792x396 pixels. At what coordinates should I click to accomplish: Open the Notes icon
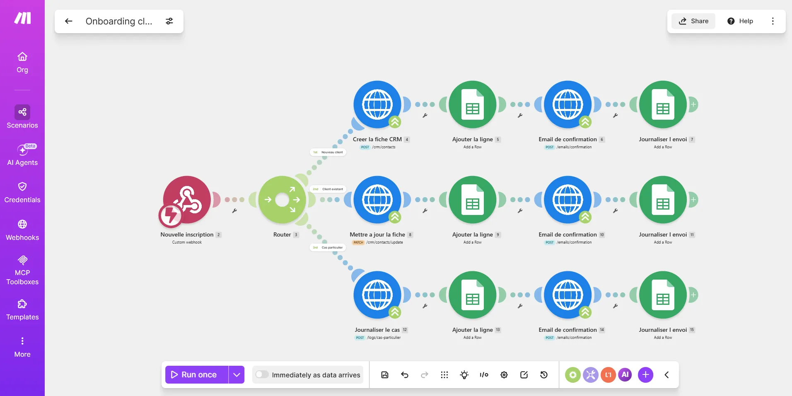point(524,375)
